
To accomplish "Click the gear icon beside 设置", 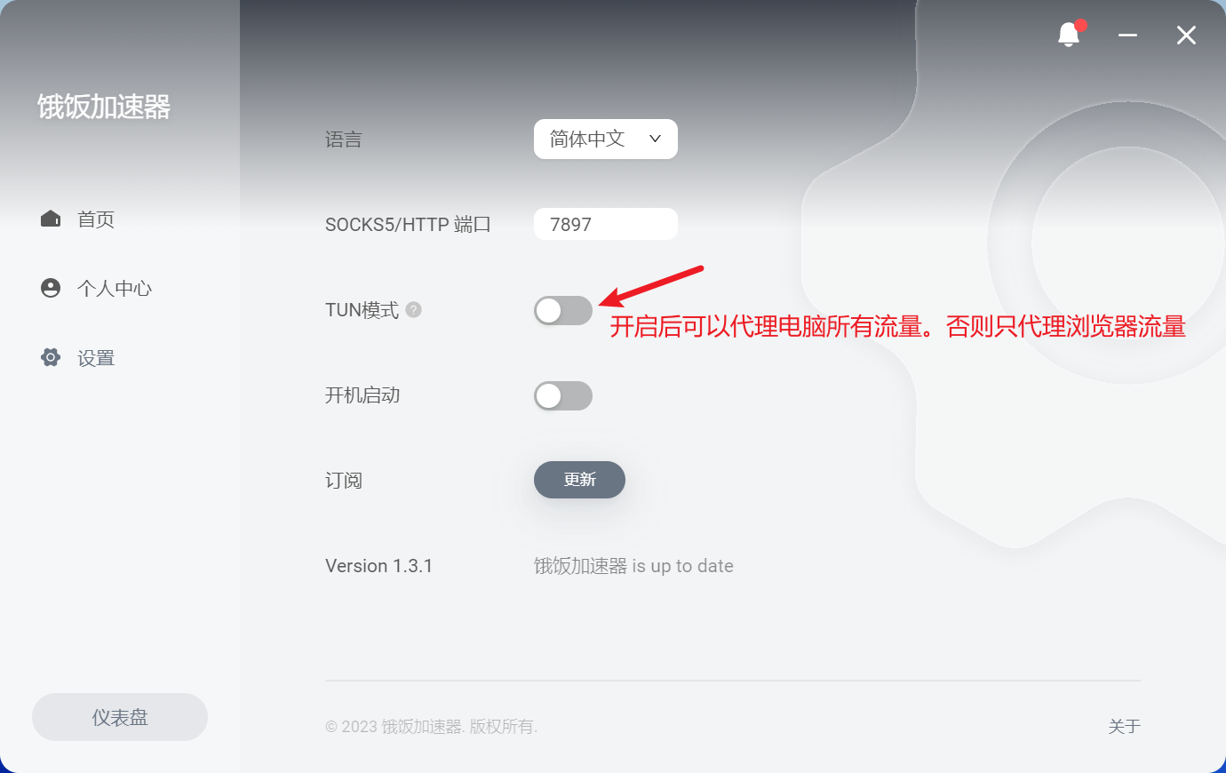I will click(x=51, y=357).
